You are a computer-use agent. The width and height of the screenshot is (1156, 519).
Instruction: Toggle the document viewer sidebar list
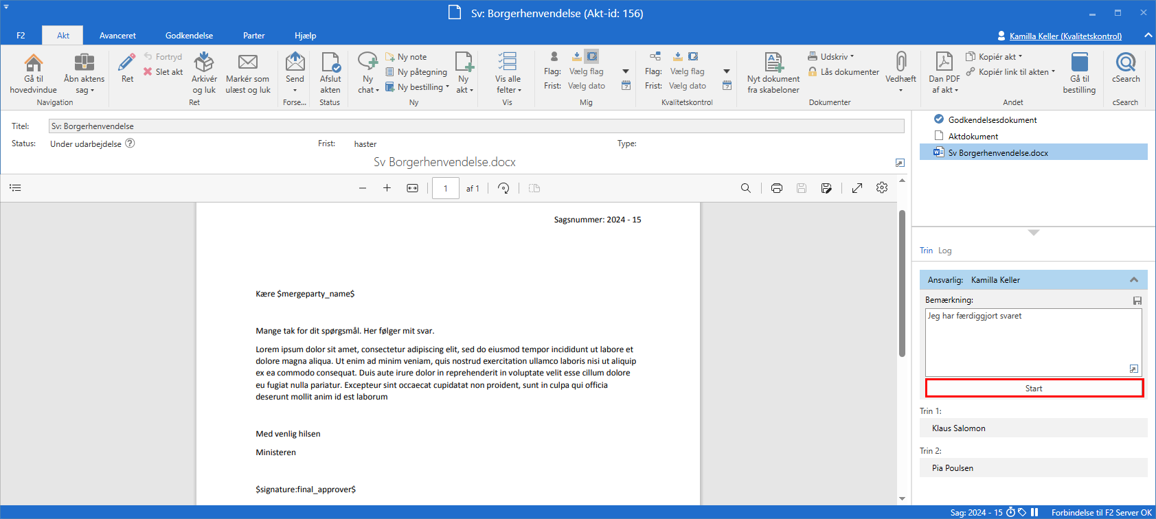15,188
